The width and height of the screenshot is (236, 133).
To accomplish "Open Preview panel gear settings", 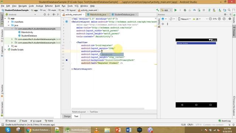I will point(225,14).
